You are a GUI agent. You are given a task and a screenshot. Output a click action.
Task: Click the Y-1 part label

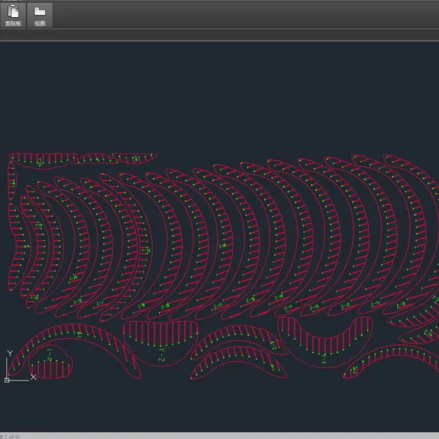tap(49, 355)
